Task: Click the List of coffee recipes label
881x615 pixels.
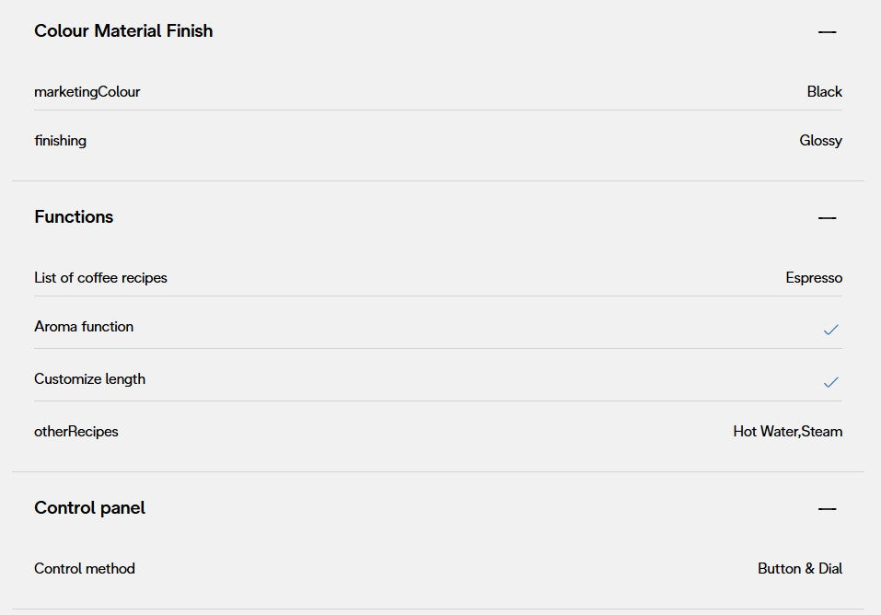Action: pyautogui.click(x=100, y=278)
